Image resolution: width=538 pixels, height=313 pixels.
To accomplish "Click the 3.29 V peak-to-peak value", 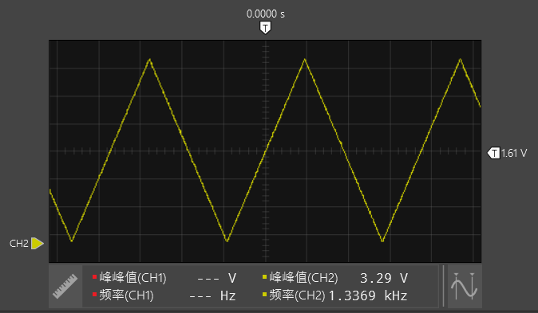I will pyautogui.click(x=384, y=278).
